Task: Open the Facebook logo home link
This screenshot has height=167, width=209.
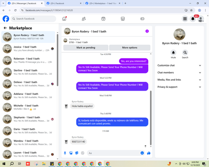Action: 6,19
